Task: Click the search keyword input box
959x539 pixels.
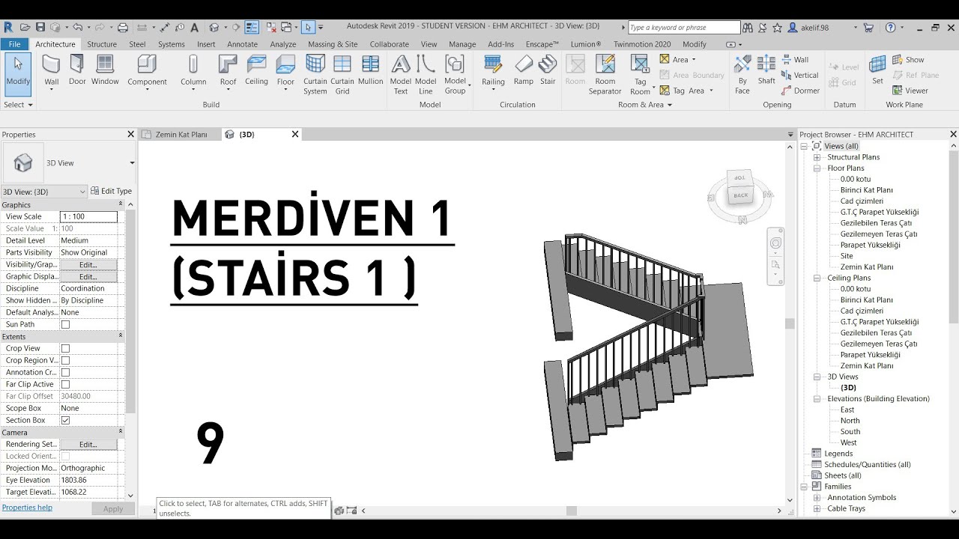Action: (683, 28)
